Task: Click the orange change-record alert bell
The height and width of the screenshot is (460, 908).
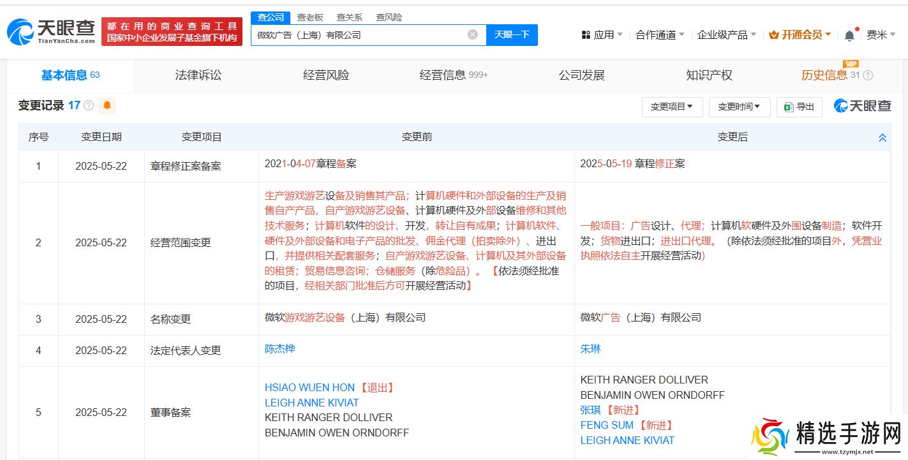Action: [x=107, y=105]
